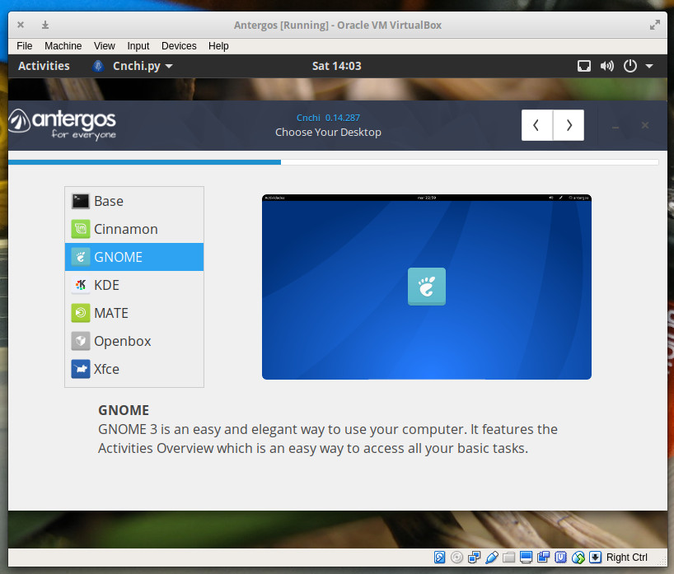Choose Cinnamon from the desktop list
Image resolution: width=674 pixels, height=574 pixels.
click(133, 229)
